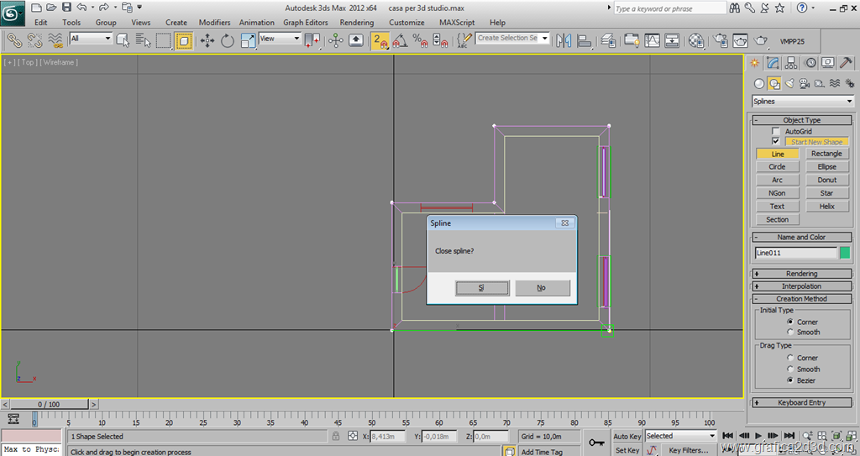Expand the Keyboard Entry rollout
This screenshot has height=456, width=860.
(801, 403)
